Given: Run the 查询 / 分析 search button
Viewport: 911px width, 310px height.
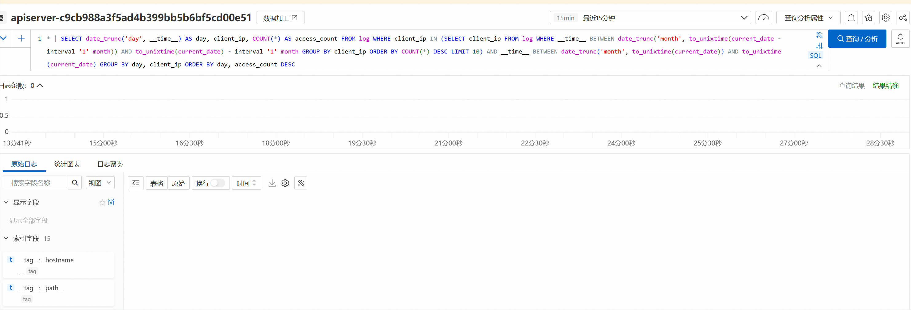Looking at the screenshot, I should (x=857, y=38).
